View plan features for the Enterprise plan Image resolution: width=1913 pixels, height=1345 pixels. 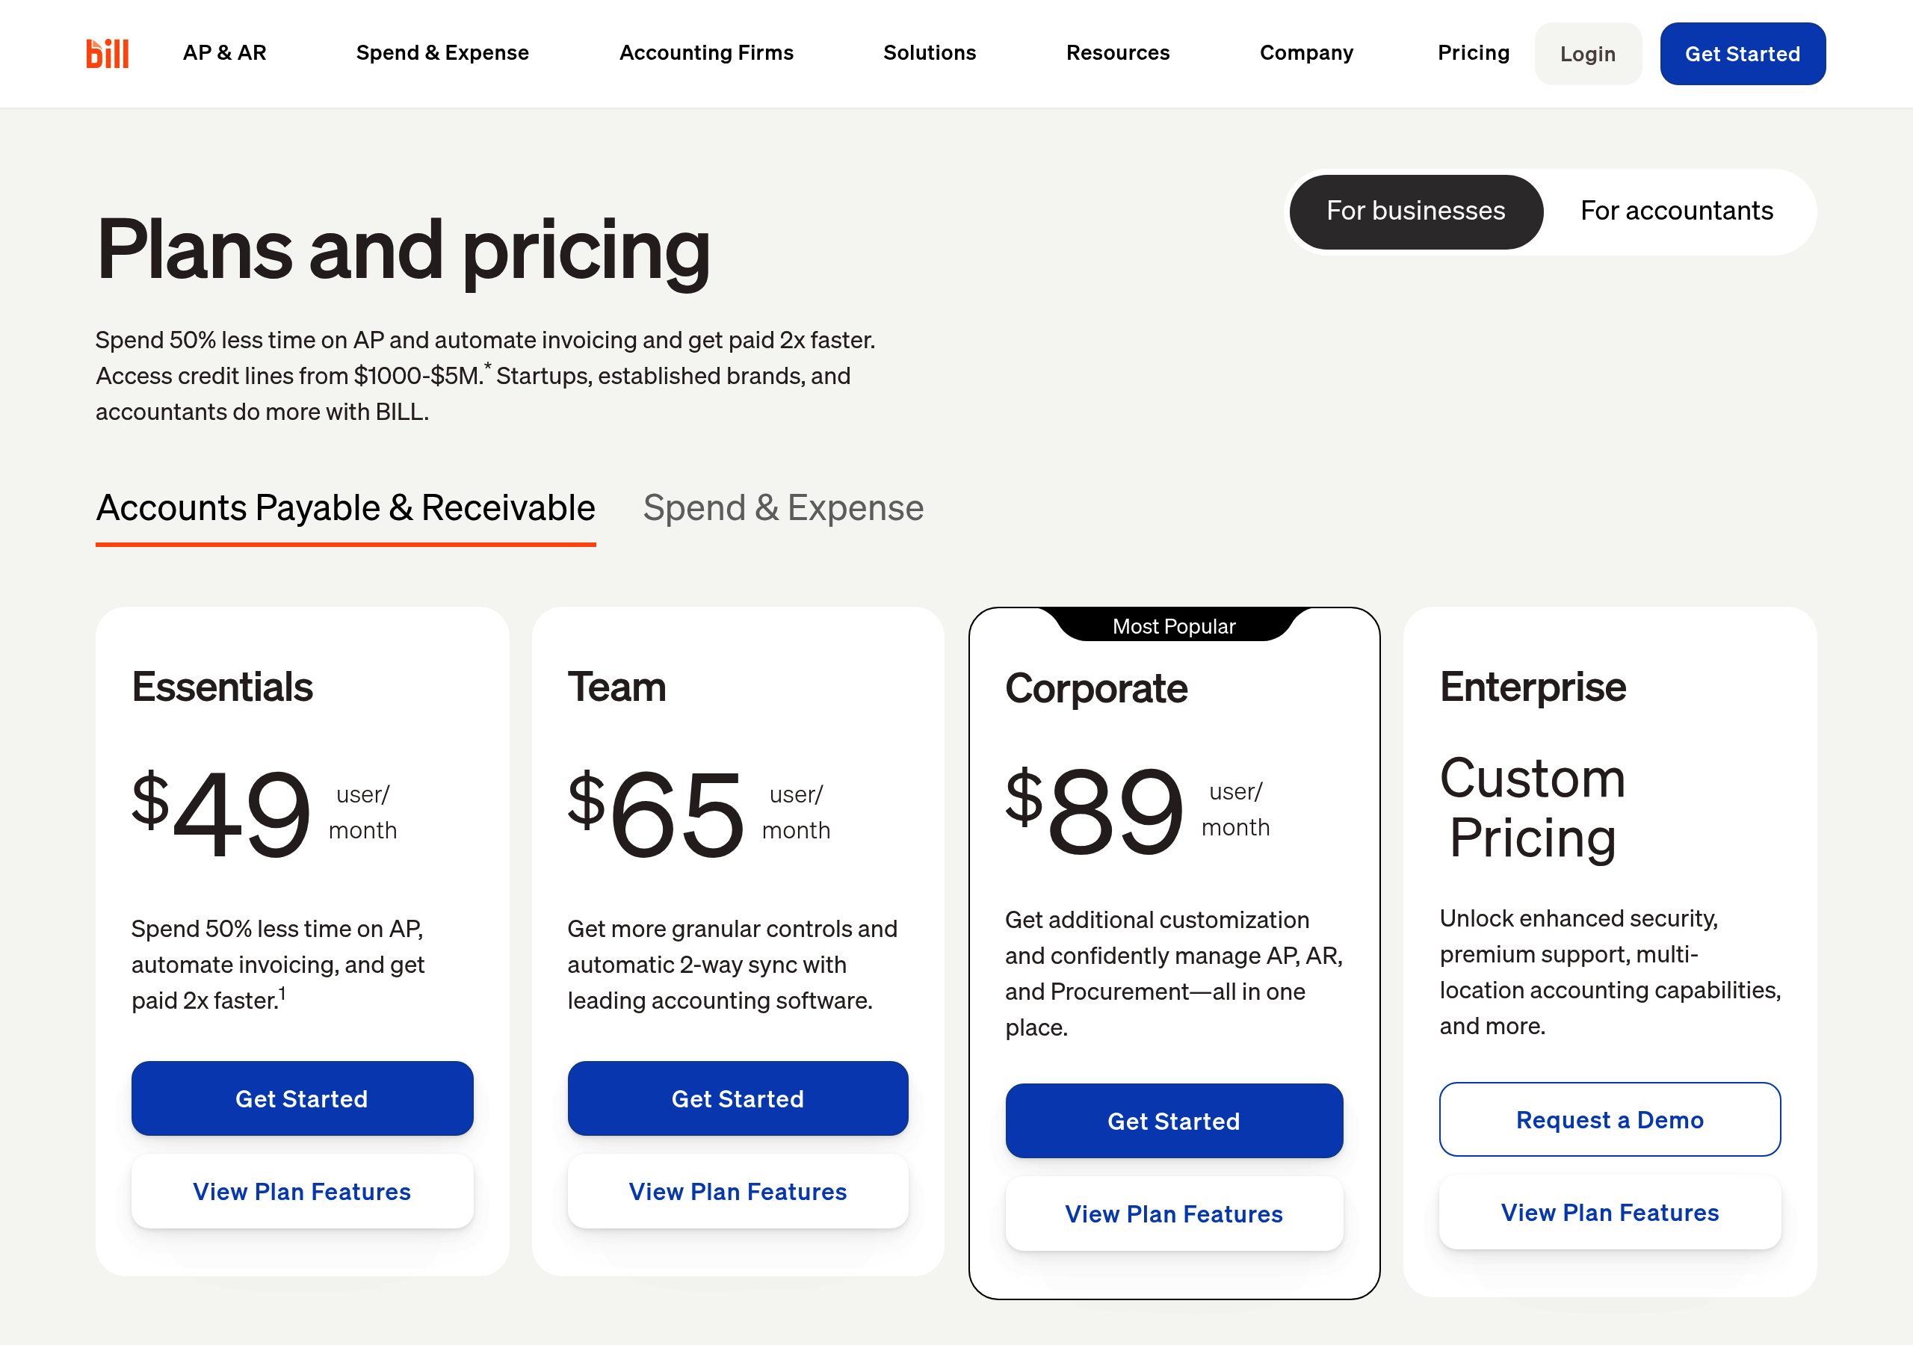pos(1609,1213)
